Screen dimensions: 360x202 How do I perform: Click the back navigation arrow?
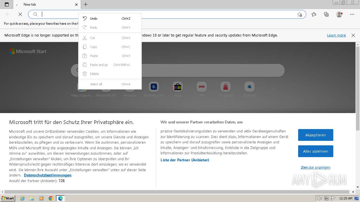coord(8,14)
